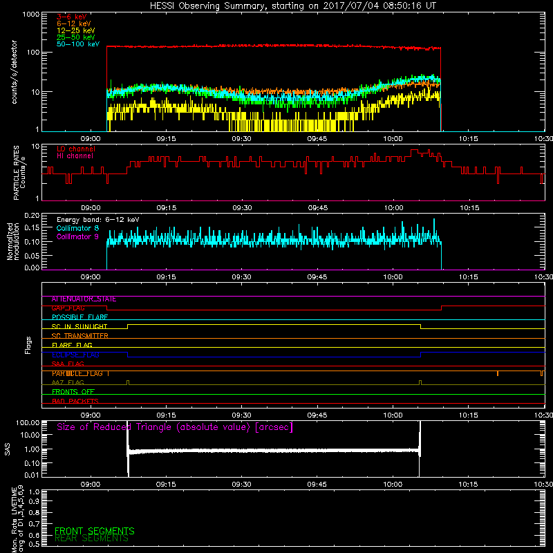The width and height of the screenshot is (553, 553).
Task: Click '09:15' time label under SAS panel
Action: click(x=166, y=485)
